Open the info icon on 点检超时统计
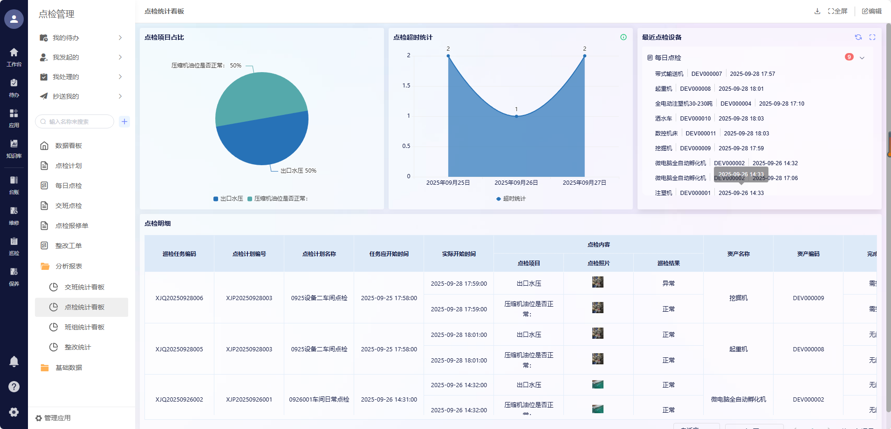This screenshot has height=429, width=891. pos(623,37)
